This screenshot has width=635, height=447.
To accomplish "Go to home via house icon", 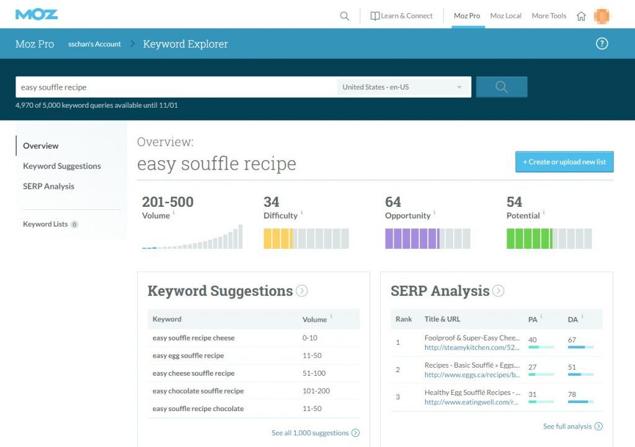I will [x=581, y=16].
